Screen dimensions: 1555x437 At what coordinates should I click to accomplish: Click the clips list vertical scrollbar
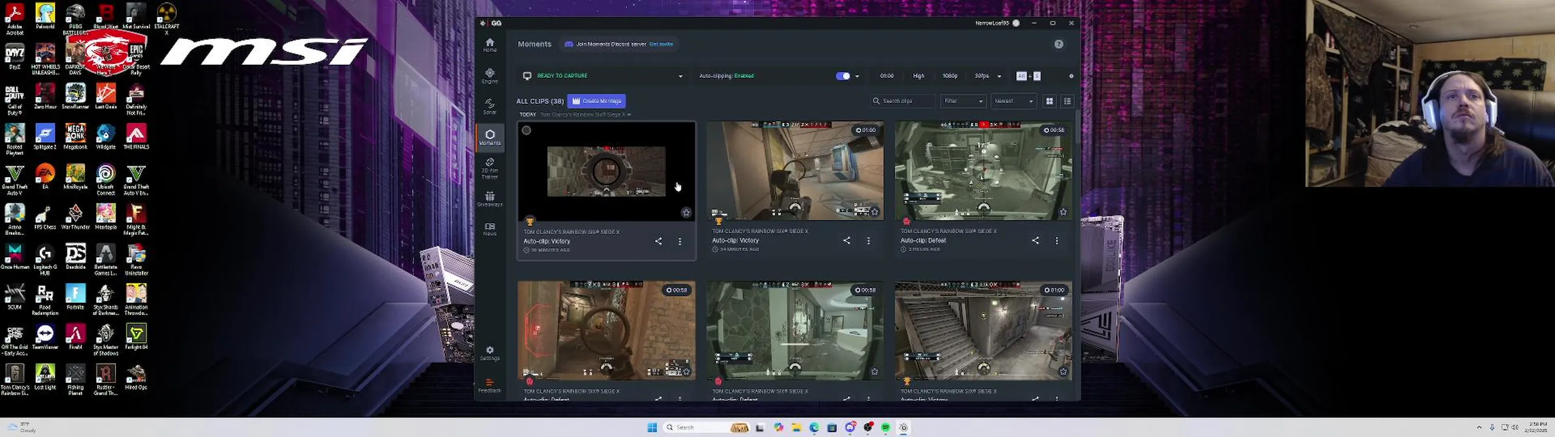click(1077, 127)
